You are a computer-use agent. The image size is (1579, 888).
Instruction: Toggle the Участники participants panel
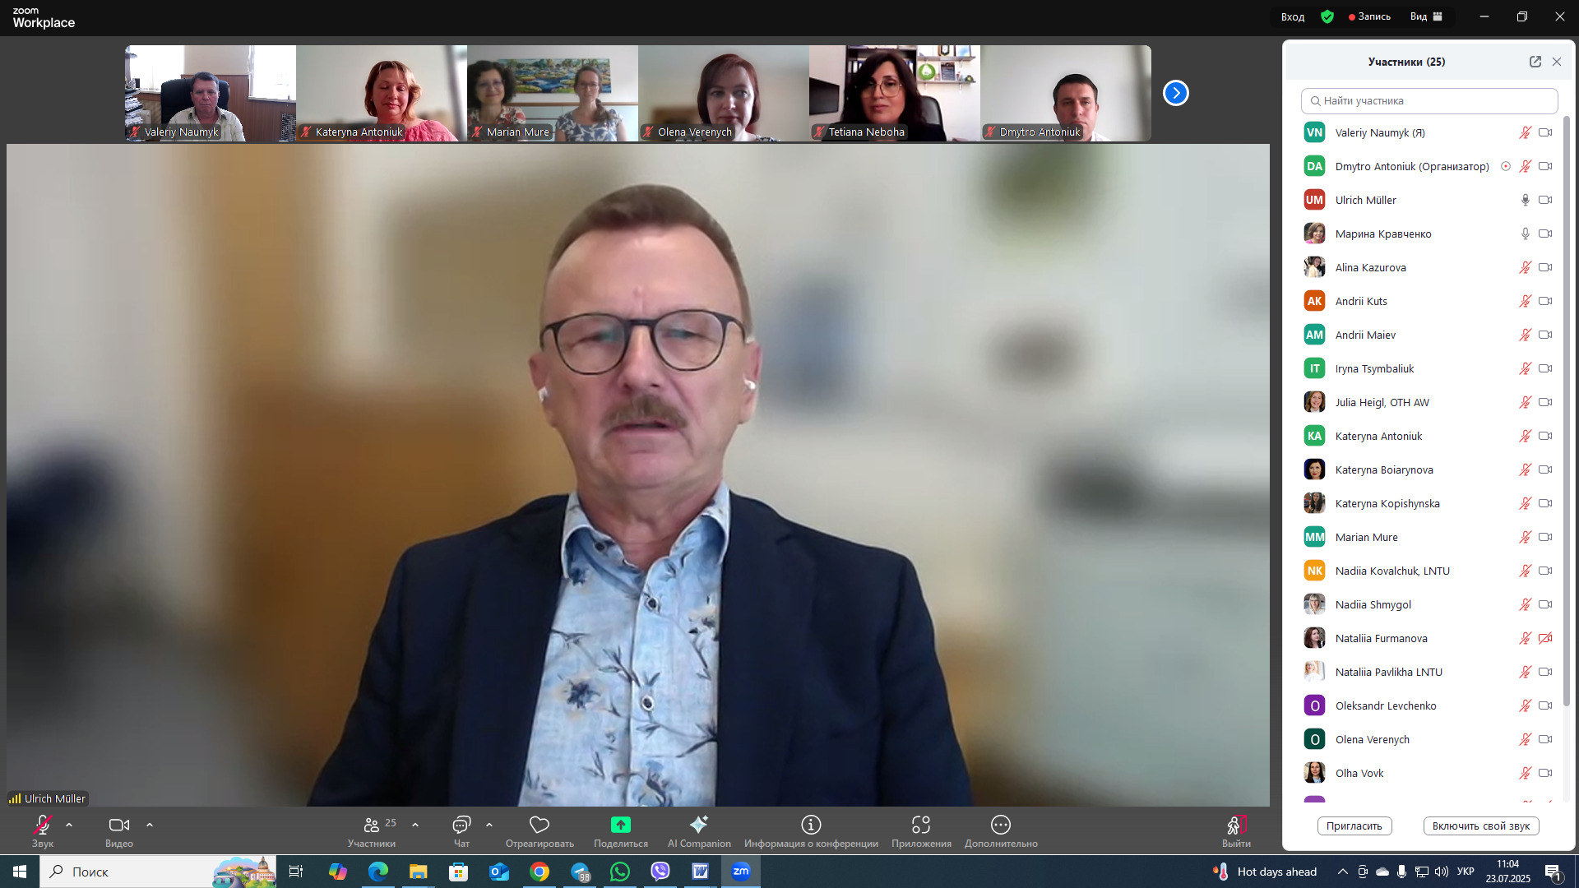[372, 825]
